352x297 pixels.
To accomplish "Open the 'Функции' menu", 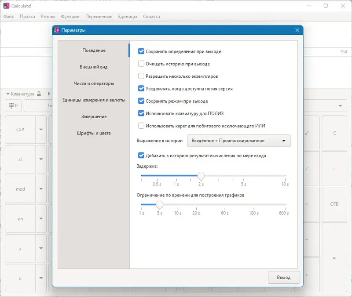I will coord(70,16).
